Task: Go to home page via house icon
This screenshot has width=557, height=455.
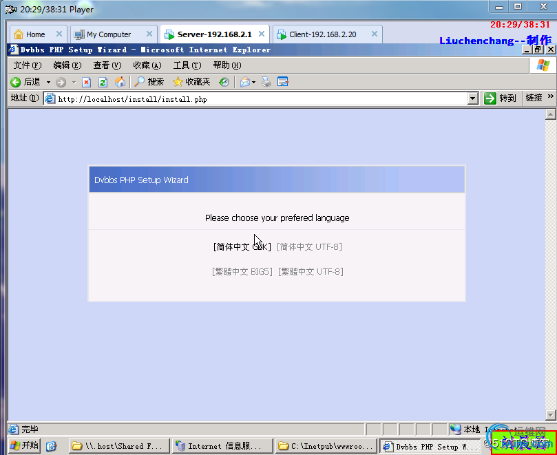Action: pos(120,82)
